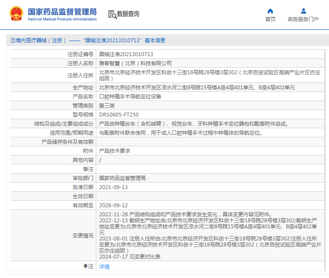Click the 注册证编号 label
This screenshot has height=278, width=329.
tap(80, 54)
